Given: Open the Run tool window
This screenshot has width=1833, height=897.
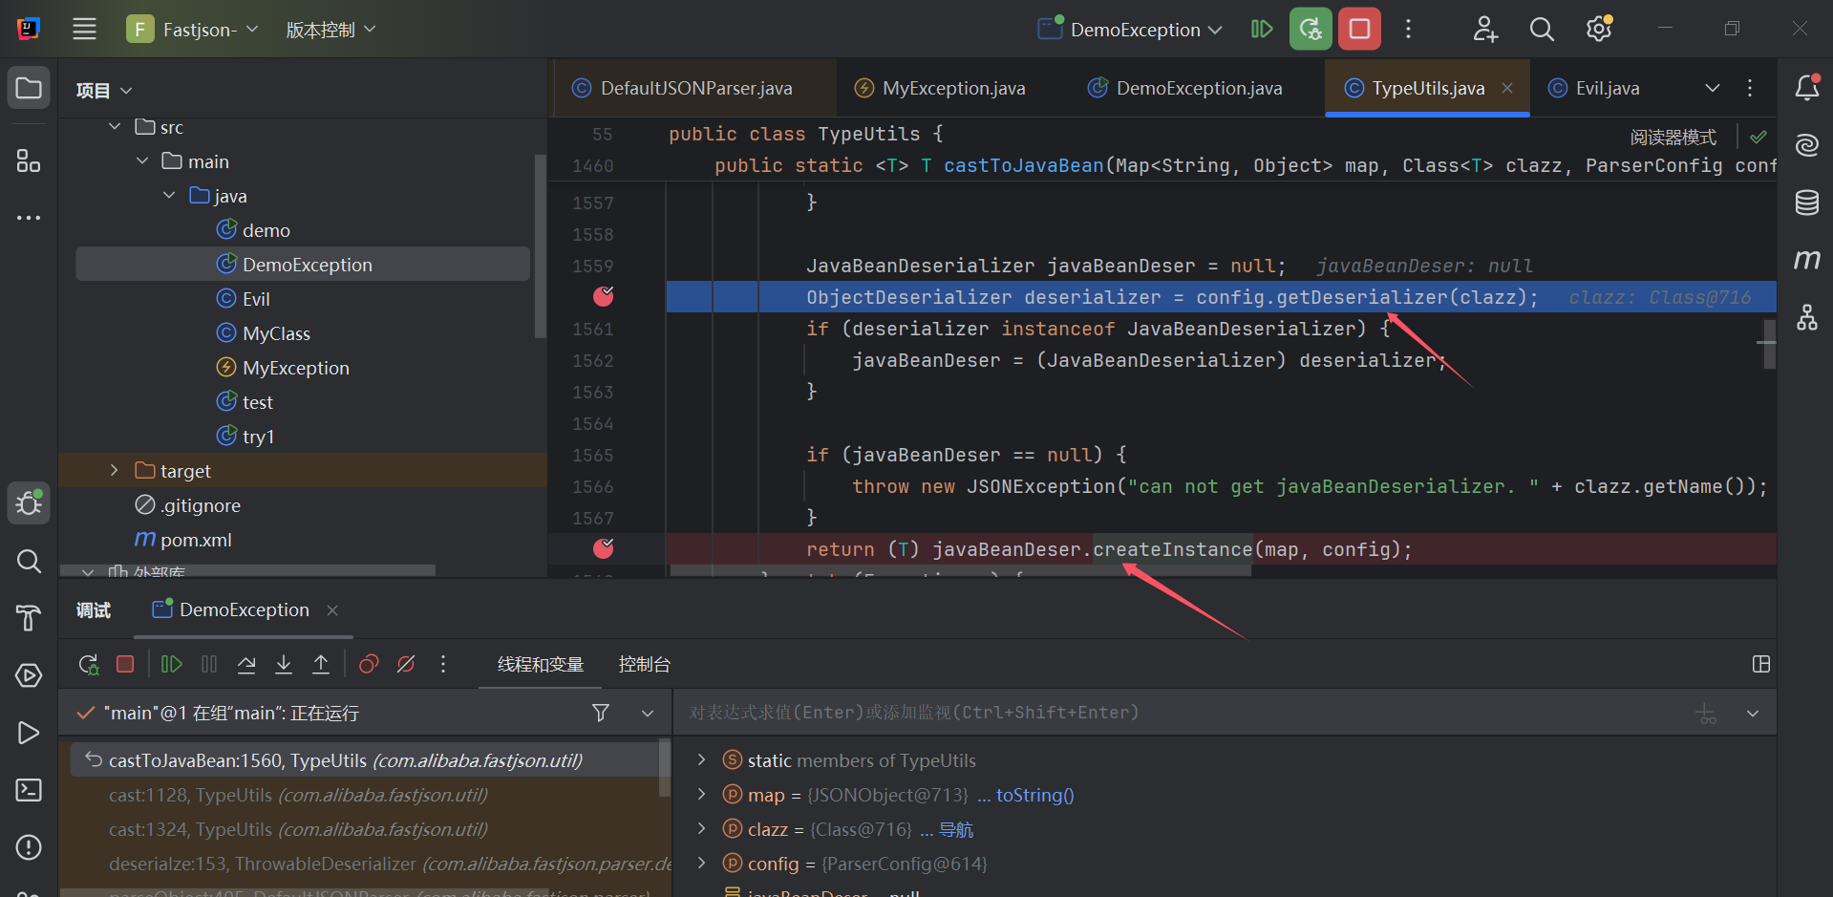Looking at the screenshot, I should (x=29, y=733).
